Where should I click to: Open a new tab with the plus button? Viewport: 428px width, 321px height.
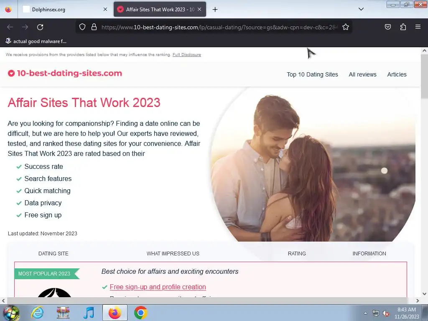pos(215,10)
